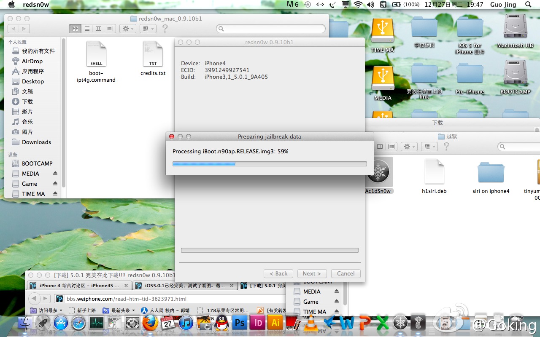This screenshot has width=540, height=337.
Task: Switch Finder to column view
Action: (98, 29)
